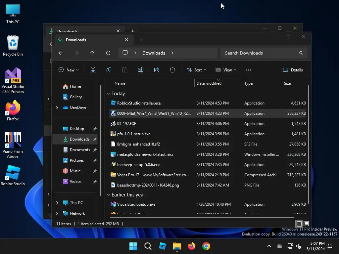Refresh the Downloads folder view

(108, 53)
